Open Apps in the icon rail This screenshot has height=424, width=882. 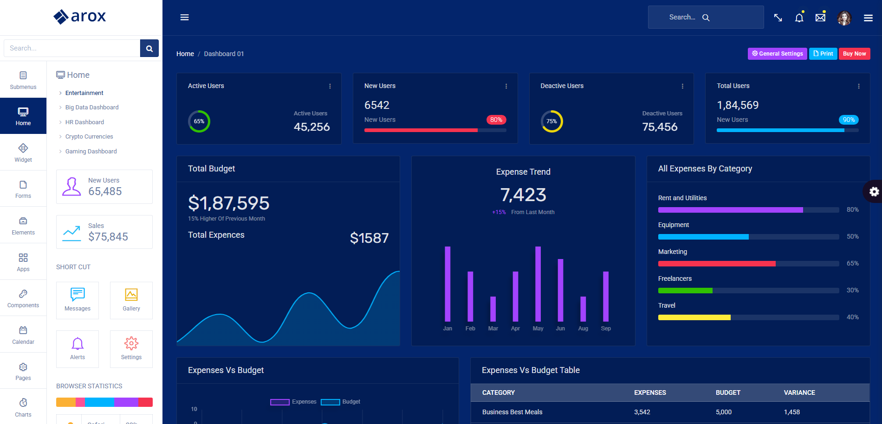tap(23, 262)
